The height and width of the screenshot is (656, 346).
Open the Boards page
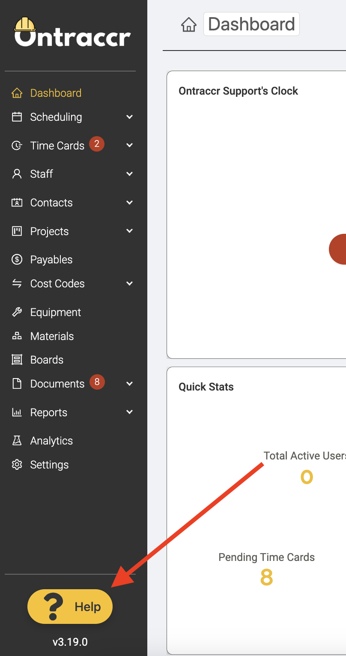(x=47, y=360)
